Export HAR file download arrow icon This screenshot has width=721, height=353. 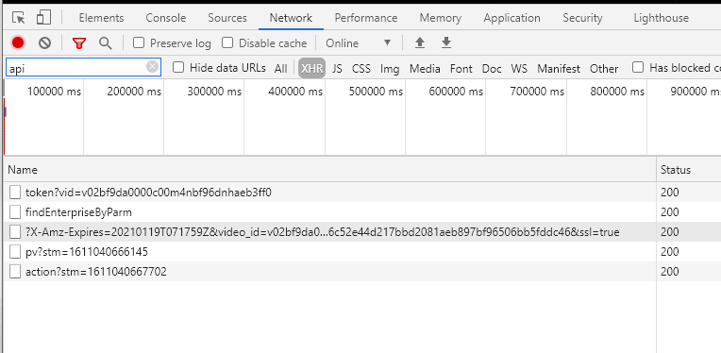tap(446, 42)
